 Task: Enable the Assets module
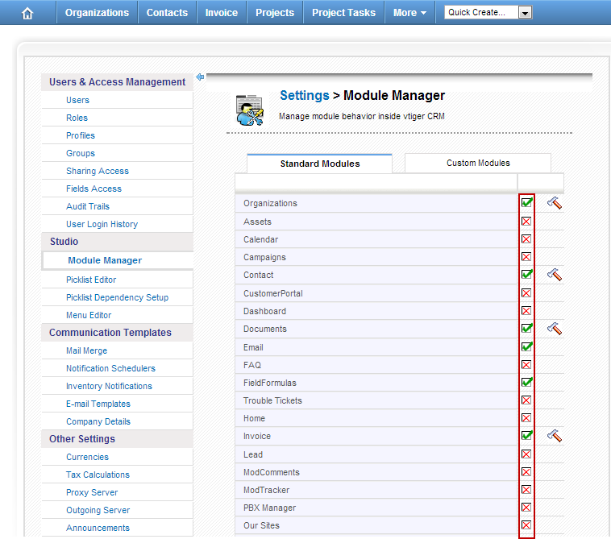(526, 222)
